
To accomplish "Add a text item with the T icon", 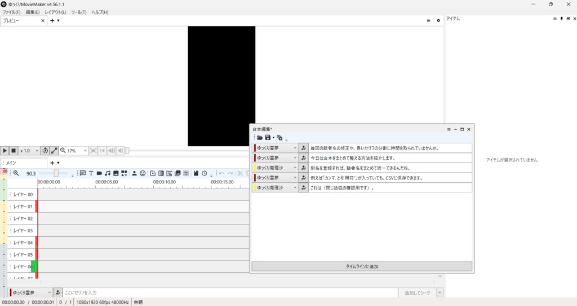I will (91, 173).
